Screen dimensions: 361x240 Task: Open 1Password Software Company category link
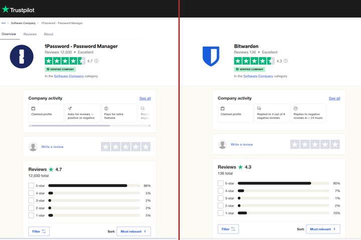coord(69,76)
